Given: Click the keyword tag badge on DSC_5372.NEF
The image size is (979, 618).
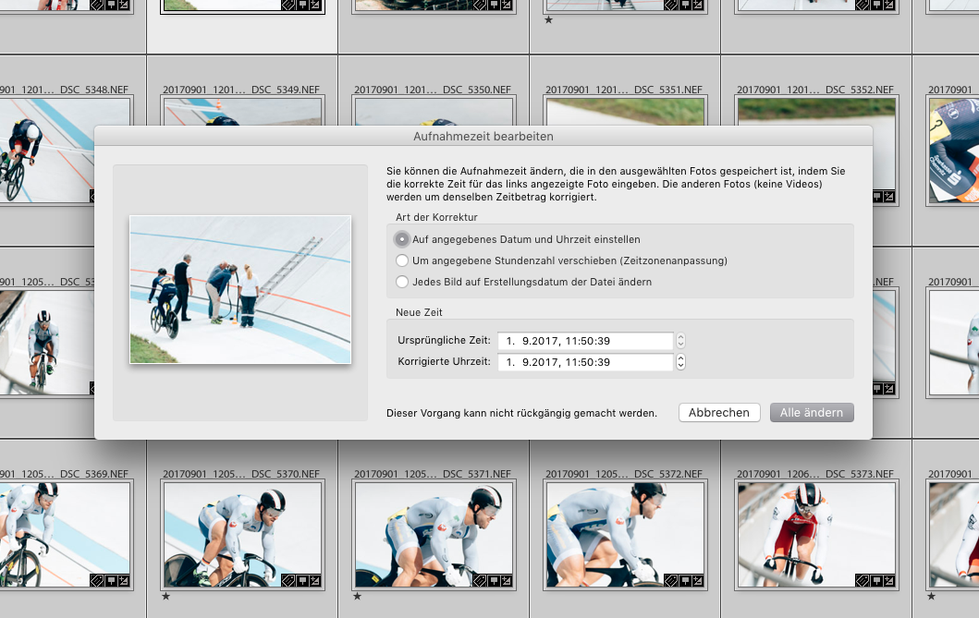Looking at the screenshot, I should pos(670,580).
